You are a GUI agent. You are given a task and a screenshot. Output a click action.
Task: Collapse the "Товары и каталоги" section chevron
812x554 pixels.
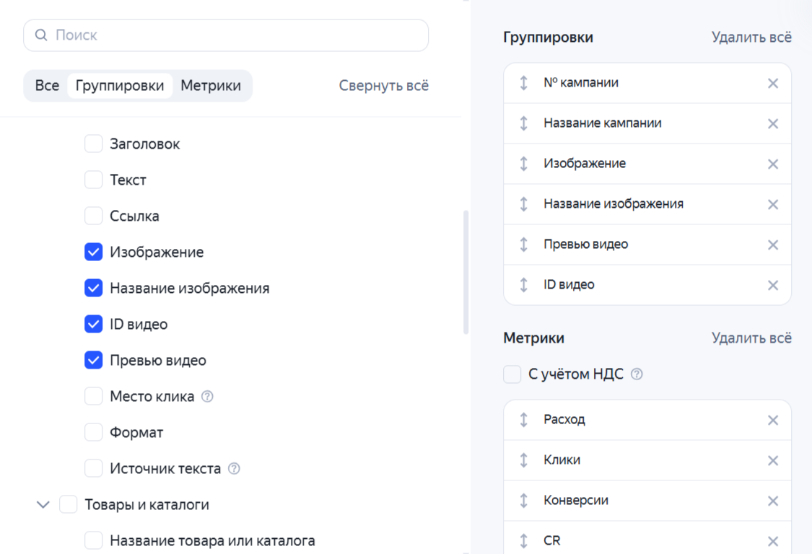pyautogui.click(x=43, y=504)
